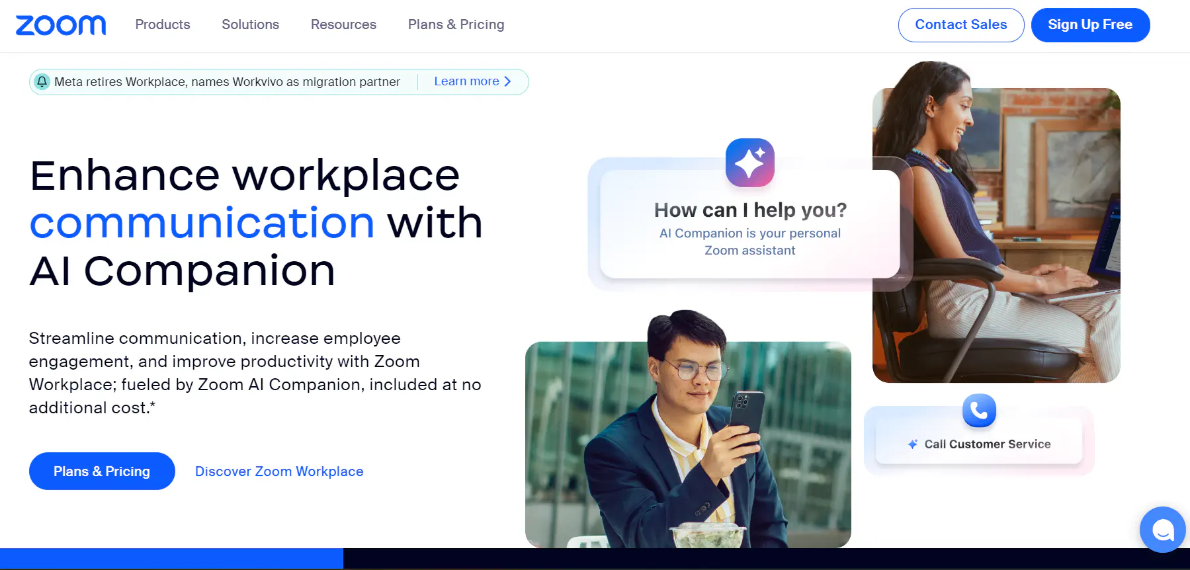Click the blue phone call icon
Screen dimensions: 1190x570
tap(979, 411)
